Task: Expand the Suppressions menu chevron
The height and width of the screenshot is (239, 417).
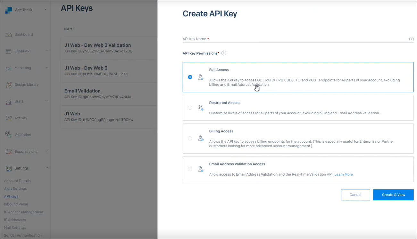Action: [47, 151]
